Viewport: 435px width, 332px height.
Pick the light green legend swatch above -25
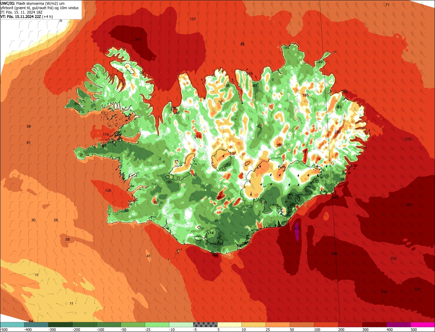pyautogui.click(x=157, y=325)
